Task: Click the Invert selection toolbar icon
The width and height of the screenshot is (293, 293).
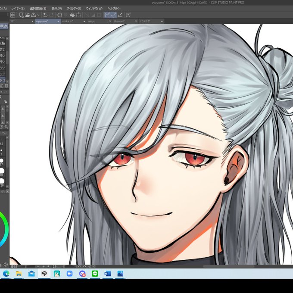Action: (93, 15)
